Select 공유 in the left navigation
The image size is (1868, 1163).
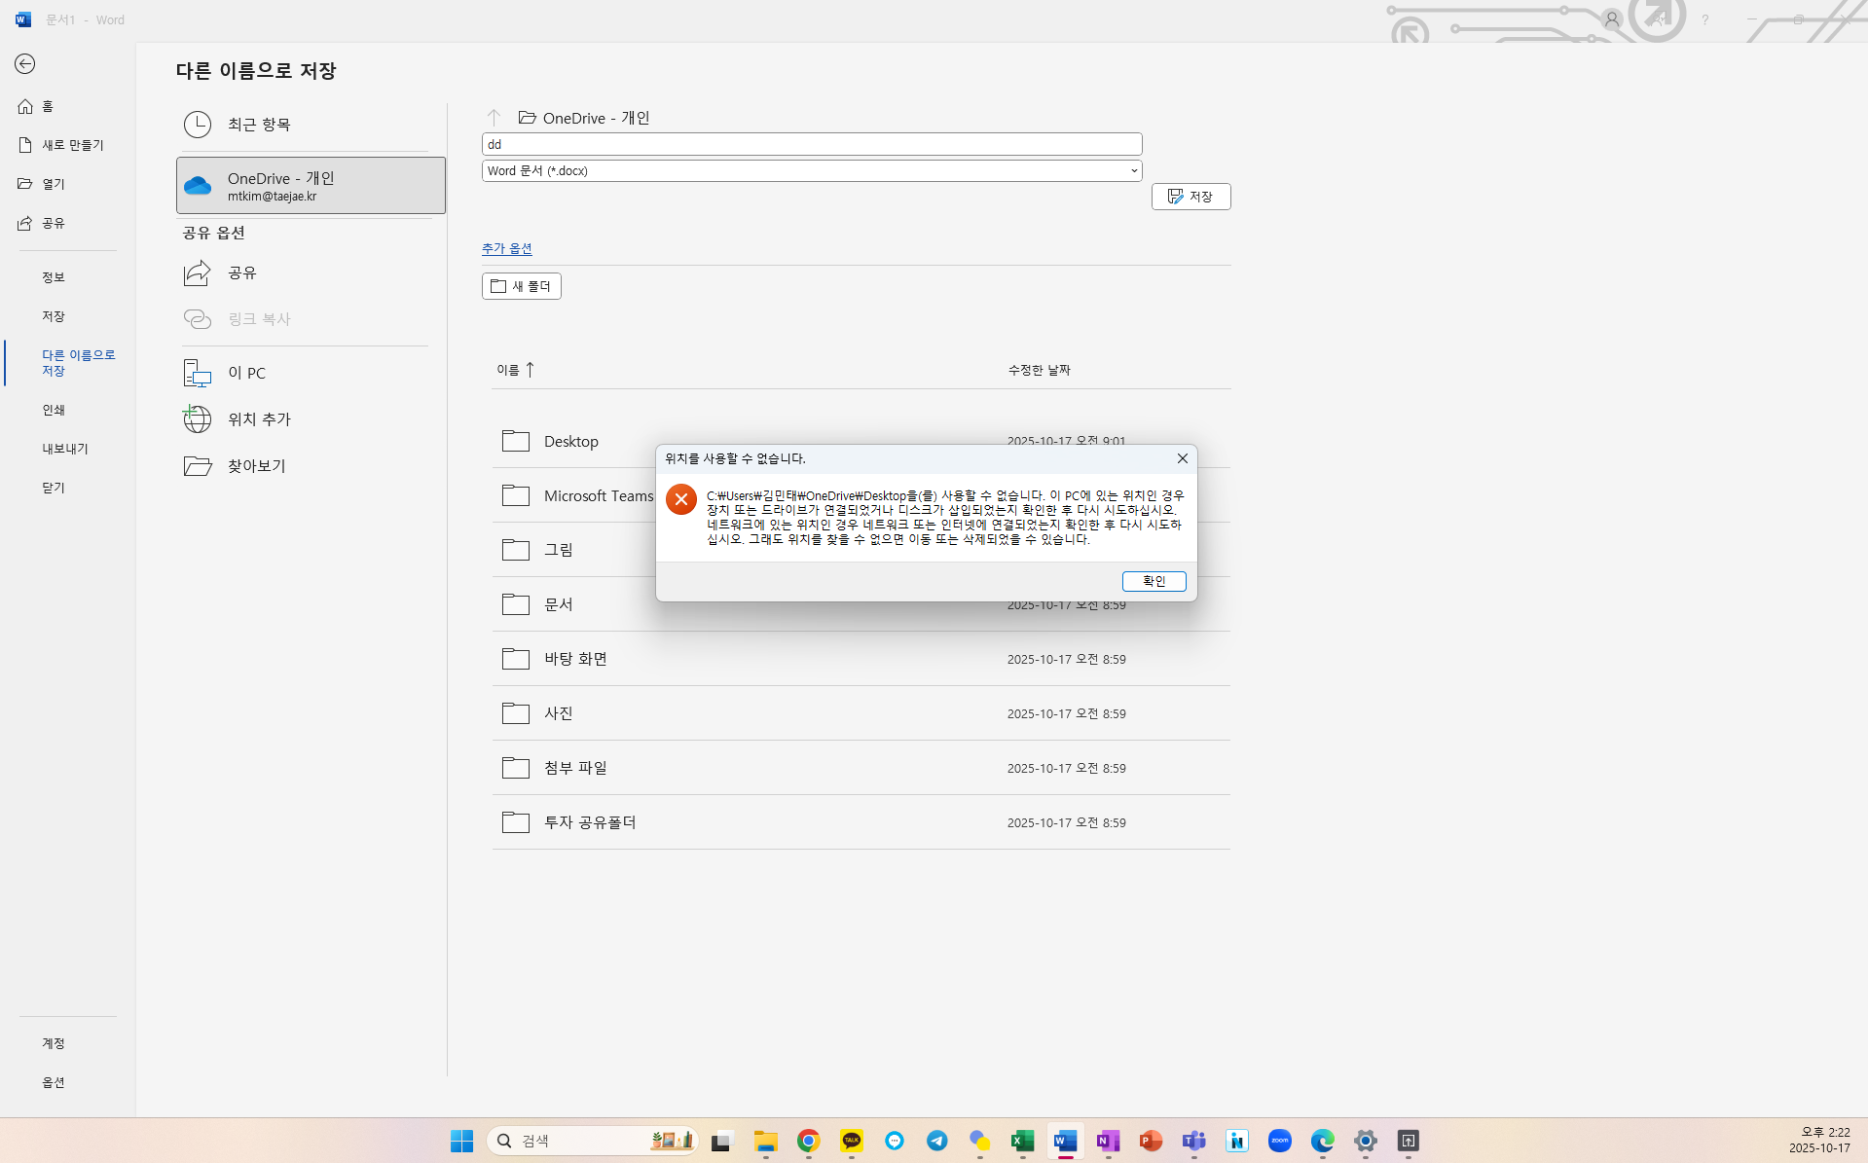click(42, 223)
